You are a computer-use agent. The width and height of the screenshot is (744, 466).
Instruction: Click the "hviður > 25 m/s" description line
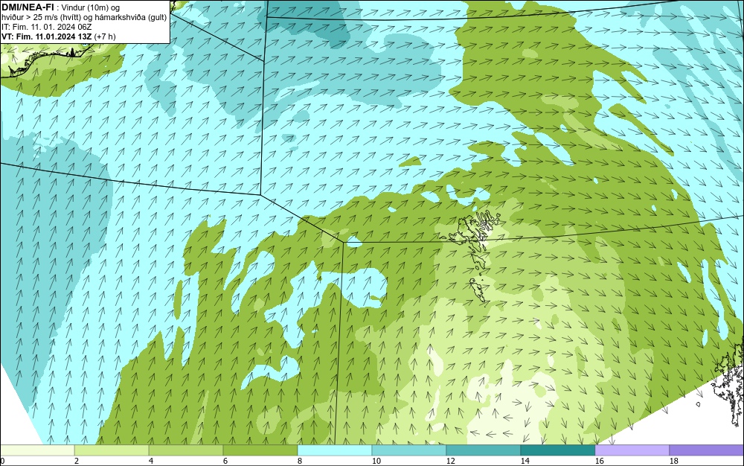[x=84, y=17]
